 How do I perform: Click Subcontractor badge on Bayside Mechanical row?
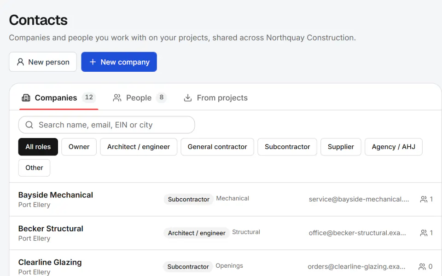click(x=189, y=199)
